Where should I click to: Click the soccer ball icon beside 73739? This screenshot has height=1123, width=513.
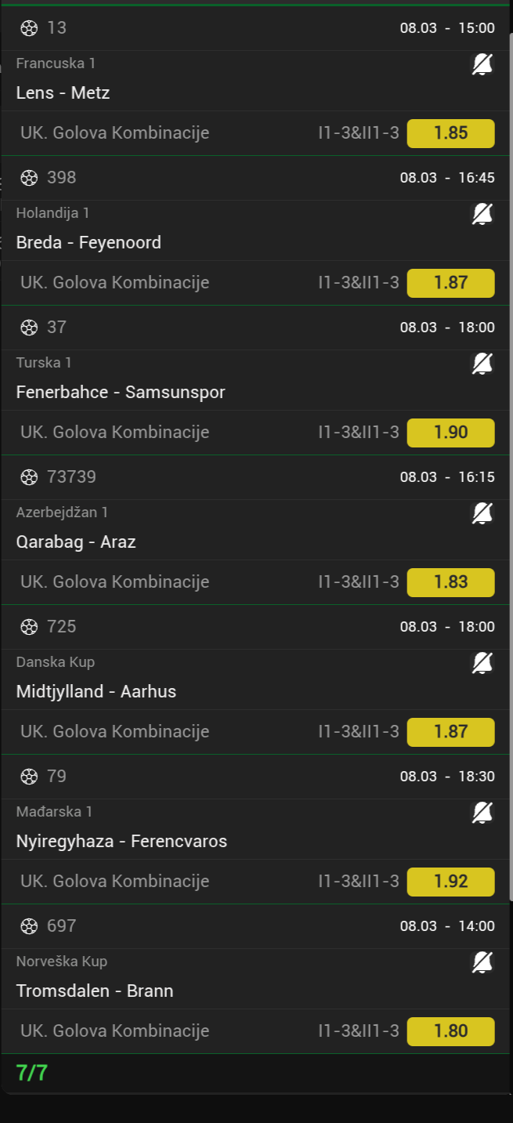[x=29, y=477]
